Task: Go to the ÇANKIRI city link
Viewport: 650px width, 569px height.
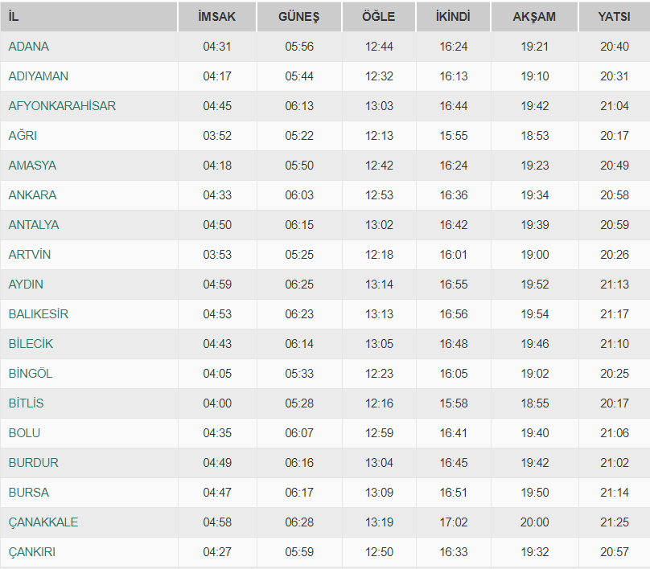Action: click(32, 552)
